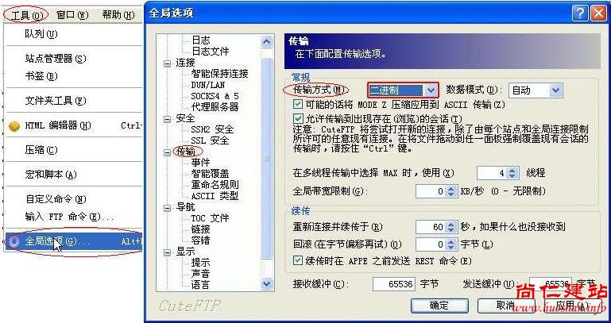Image resolution: width=611 pixels, height=323 pixels.
Task: Click the 接收缓冲 65536 input field
Action: coord(393,284)
